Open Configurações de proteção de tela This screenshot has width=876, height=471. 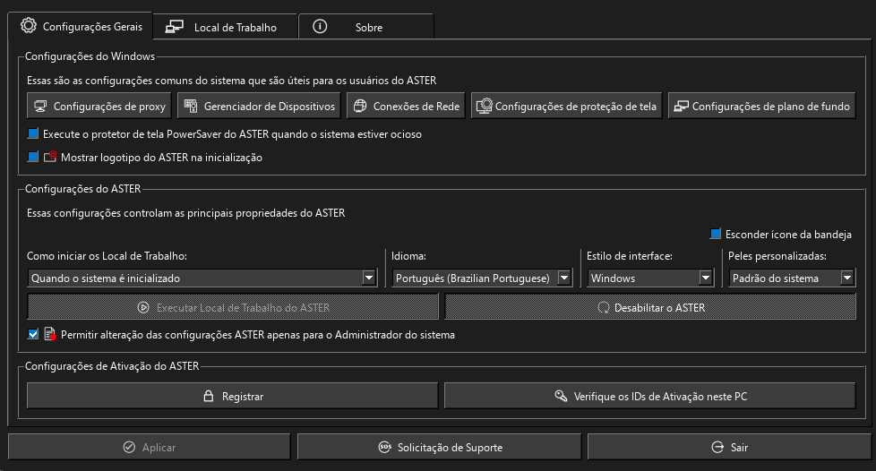click(x=566, y=107)
